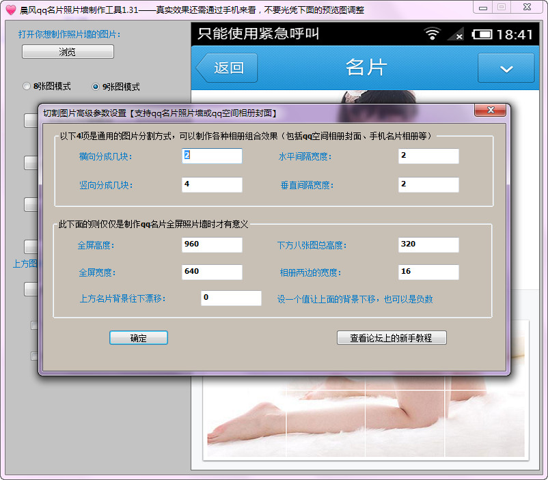
Task: Edit the 相册两边的宽度 field
Action: click(x=428, y=272)
